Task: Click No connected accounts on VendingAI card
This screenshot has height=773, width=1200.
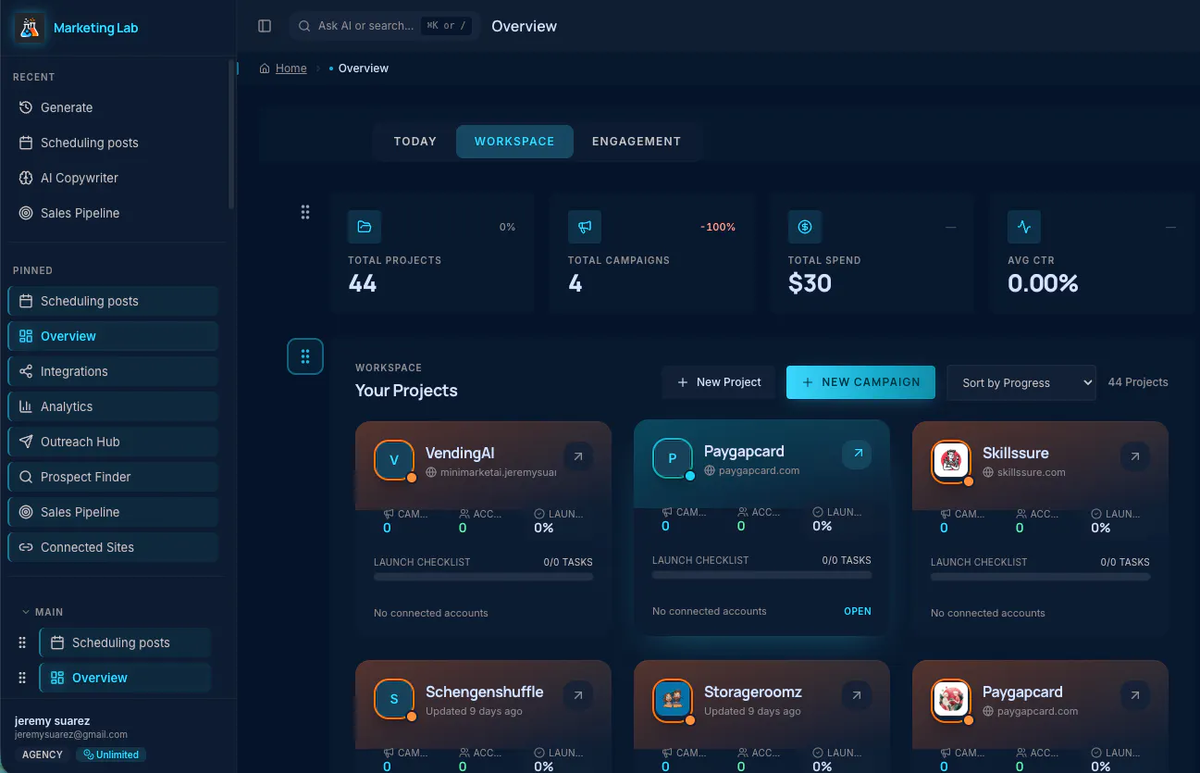Action: [x=431, y=613]
